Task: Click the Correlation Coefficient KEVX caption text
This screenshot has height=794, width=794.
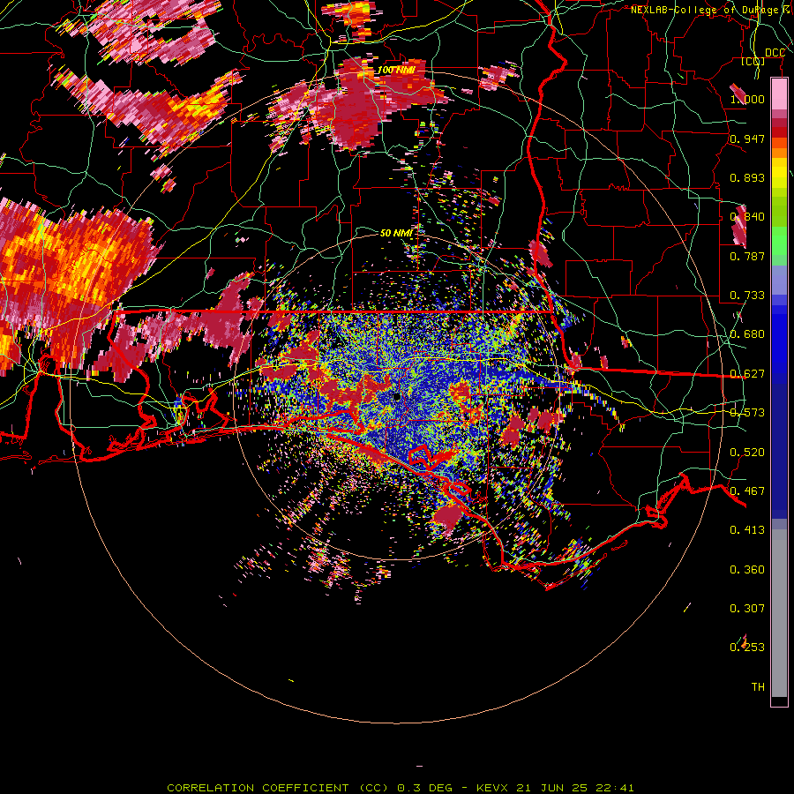Action: pos(401,788)
